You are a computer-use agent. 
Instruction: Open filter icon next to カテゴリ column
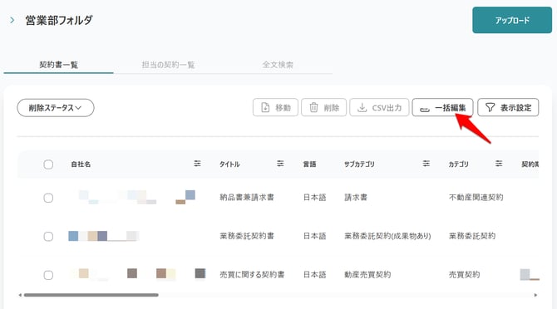point(499,164)
